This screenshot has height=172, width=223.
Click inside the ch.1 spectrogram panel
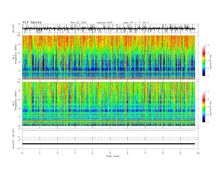point(109,57)
